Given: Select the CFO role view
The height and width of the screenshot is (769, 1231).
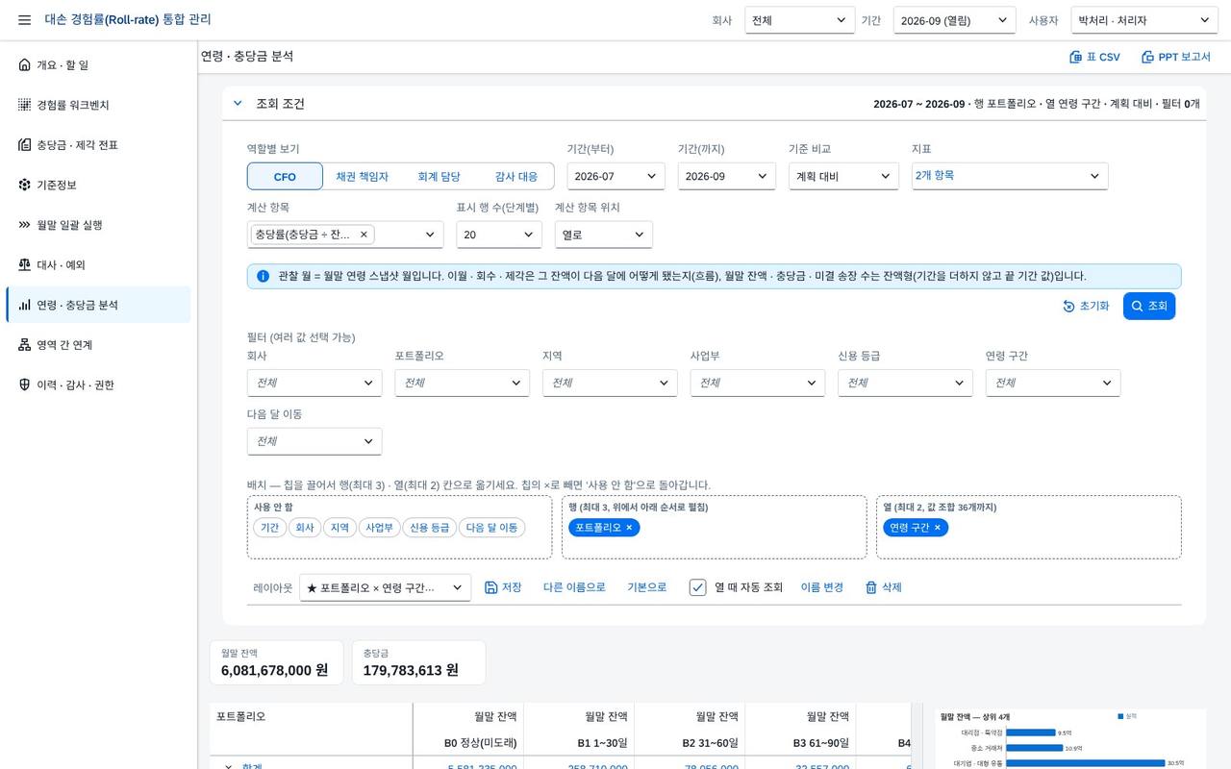Looking at the screenshot, I should coord(285,177).
